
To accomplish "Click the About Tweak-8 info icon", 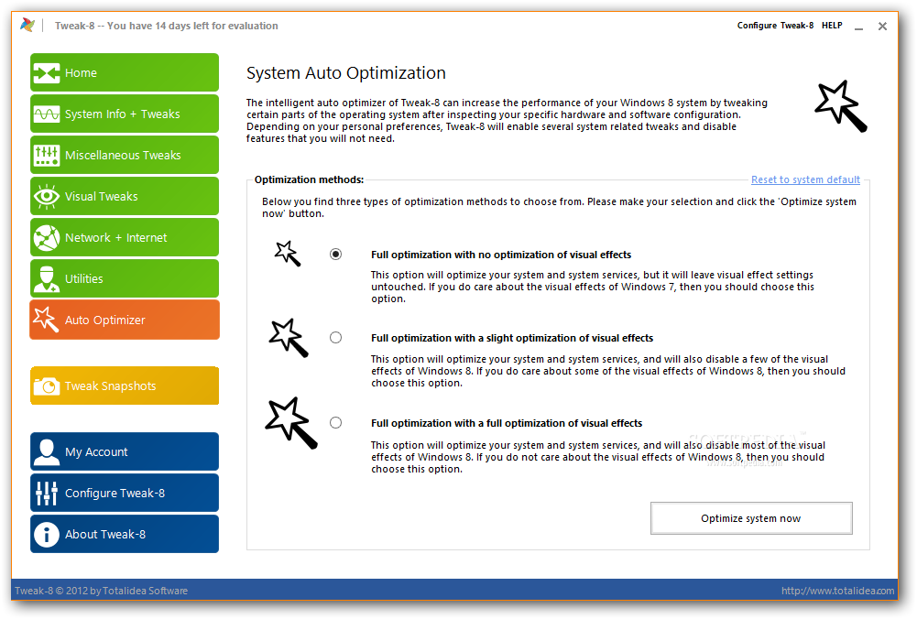I will pyautogui.click(x=46, y=534).
